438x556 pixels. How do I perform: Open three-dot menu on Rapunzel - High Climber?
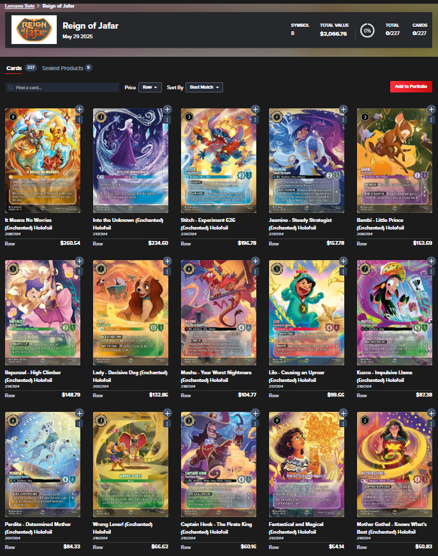(x=79, y=272)
